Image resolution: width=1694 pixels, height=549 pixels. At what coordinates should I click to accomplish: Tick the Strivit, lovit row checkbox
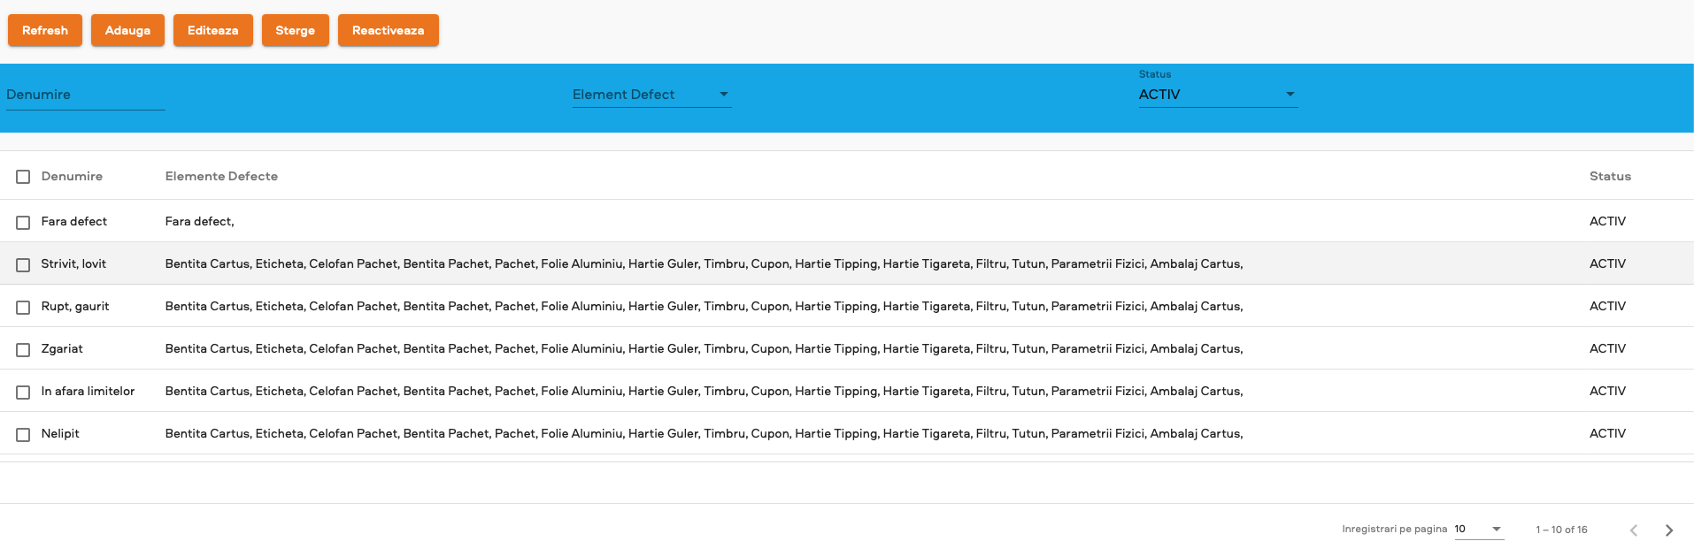click(x=23, y=265)
